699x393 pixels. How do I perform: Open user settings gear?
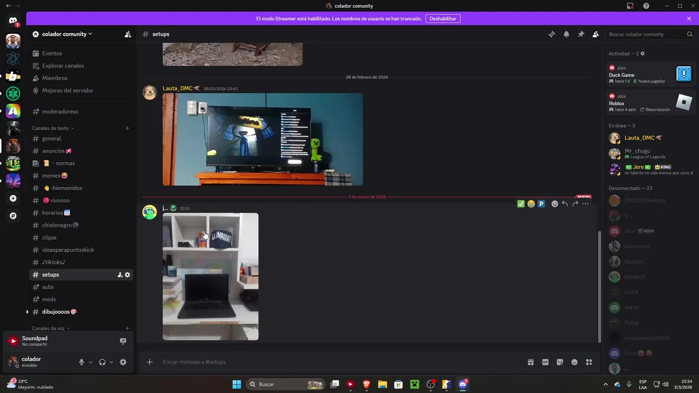(123, 362)
